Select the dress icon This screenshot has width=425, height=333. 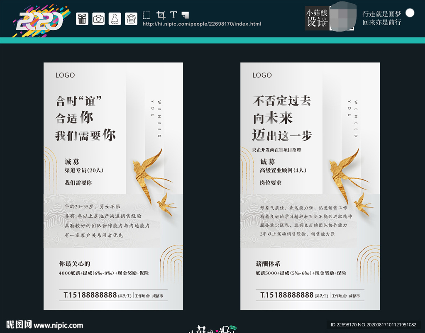tap(115, 19)
